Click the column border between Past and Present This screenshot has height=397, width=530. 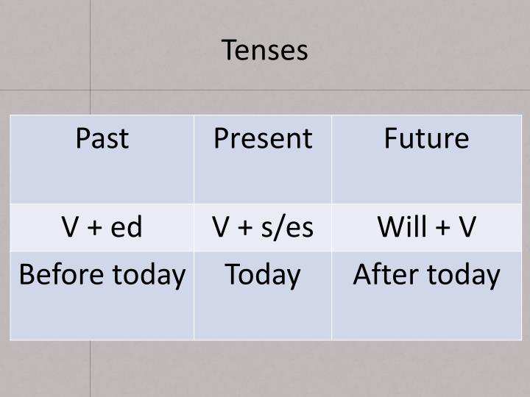click(x=194, y=227)
